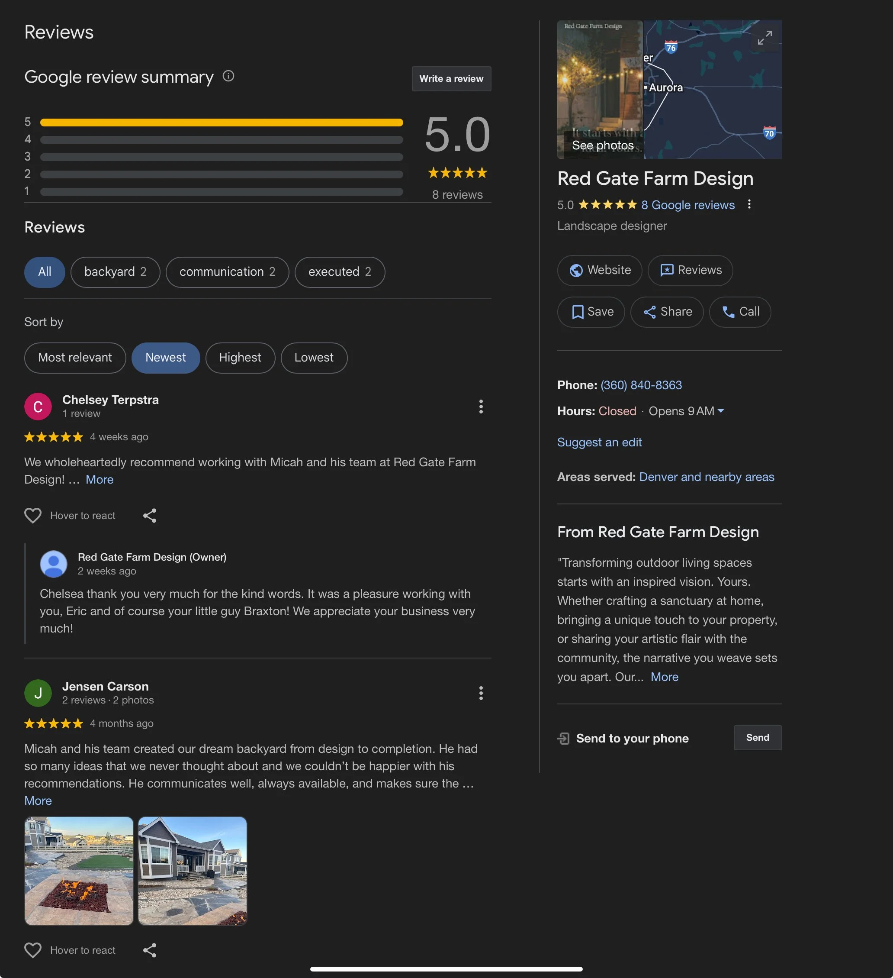Screen dimensions: 893x978
Task: Open Jensen Carson review options menu
Action: point(480,693)
